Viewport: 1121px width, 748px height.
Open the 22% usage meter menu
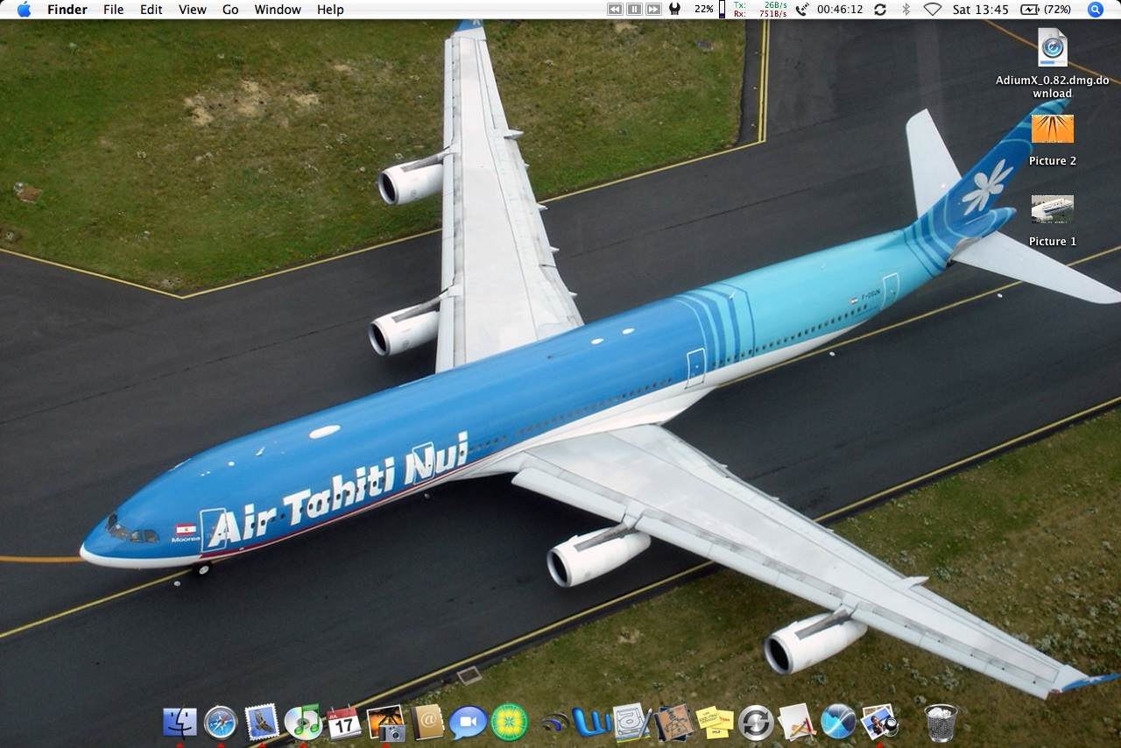[x=710, y=10]
